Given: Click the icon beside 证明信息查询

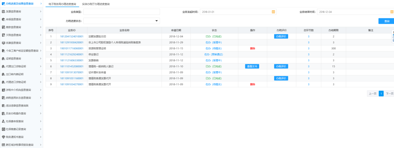Looking at the screenshot, I should pos(3,59).
